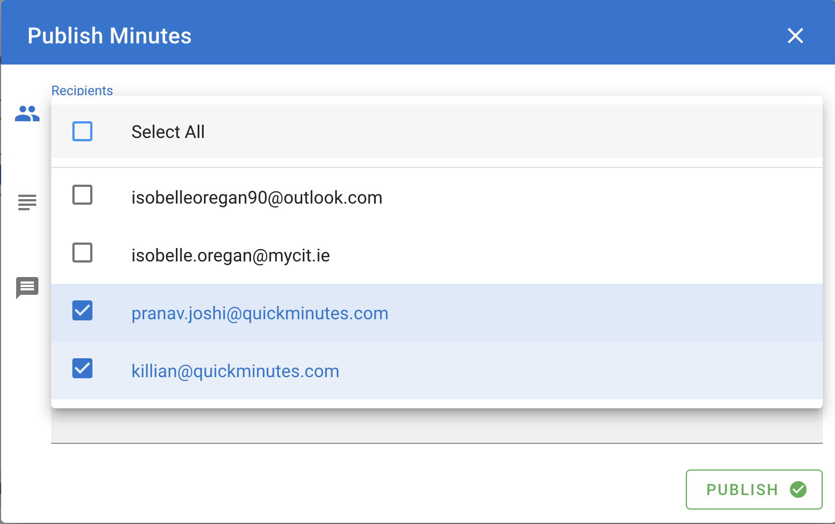Click the green checkmark icon on Publish
The image size is (835, 524).
pos(798,490)
